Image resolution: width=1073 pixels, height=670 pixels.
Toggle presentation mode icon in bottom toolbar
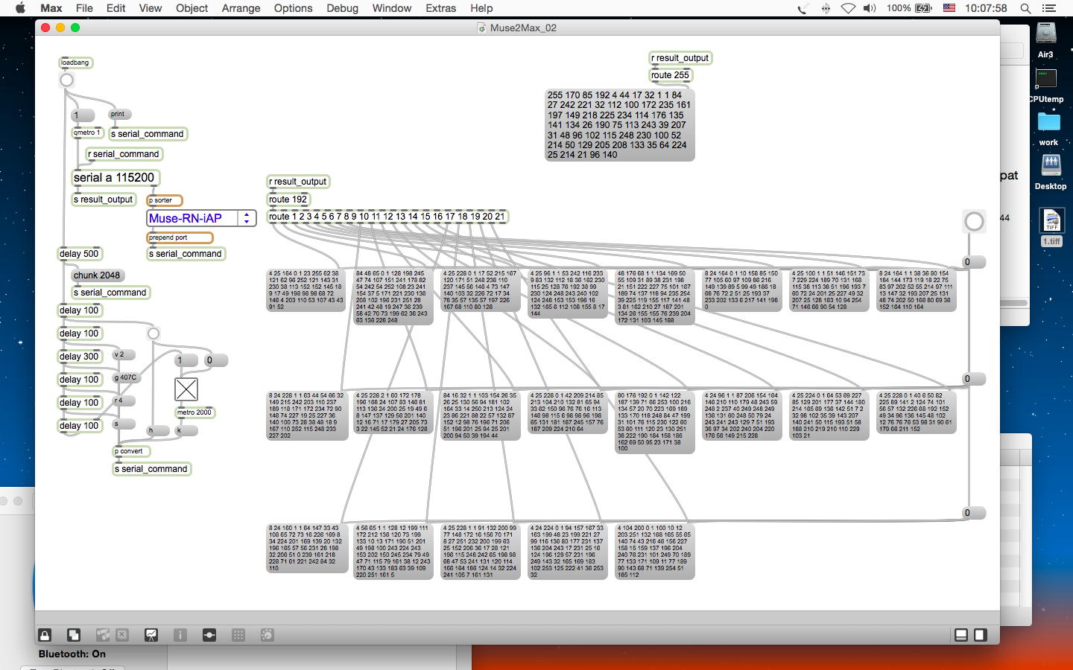pos(151,635)
